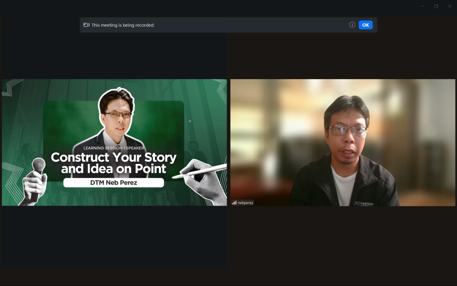Open the recording info icon
The width and height of the screenshot is (457, 286).
tap(352, 25)
